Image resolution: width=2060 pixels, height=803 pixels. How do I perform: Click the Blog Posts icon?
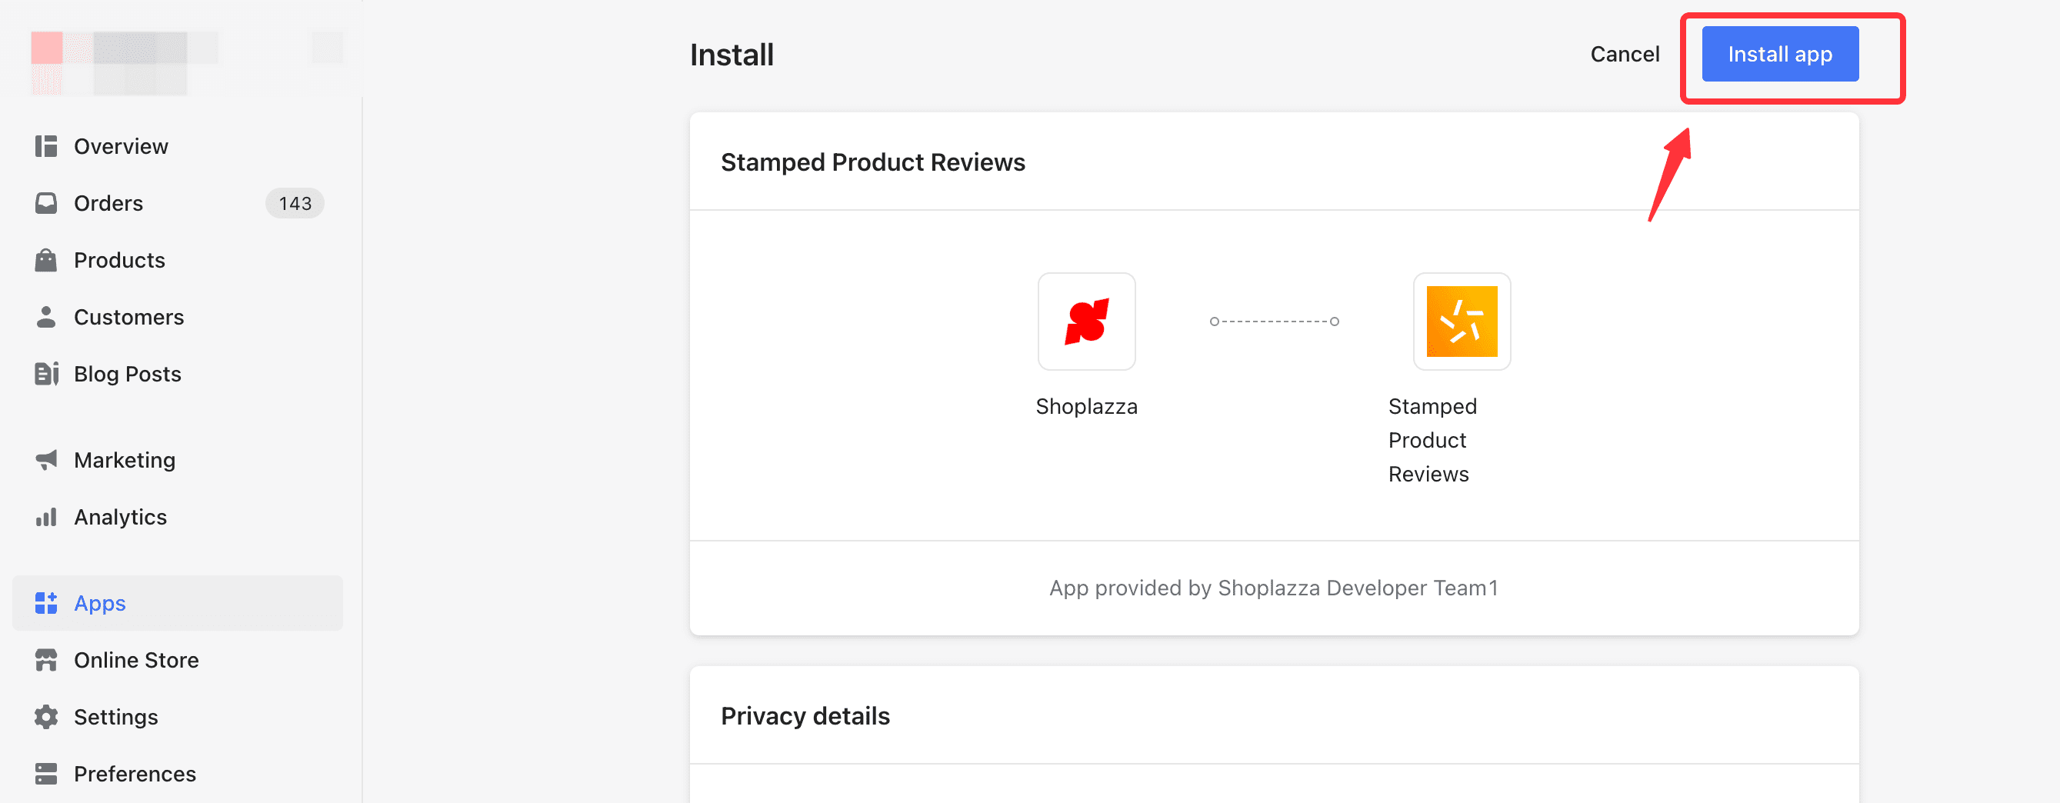[x=46, y=374]
